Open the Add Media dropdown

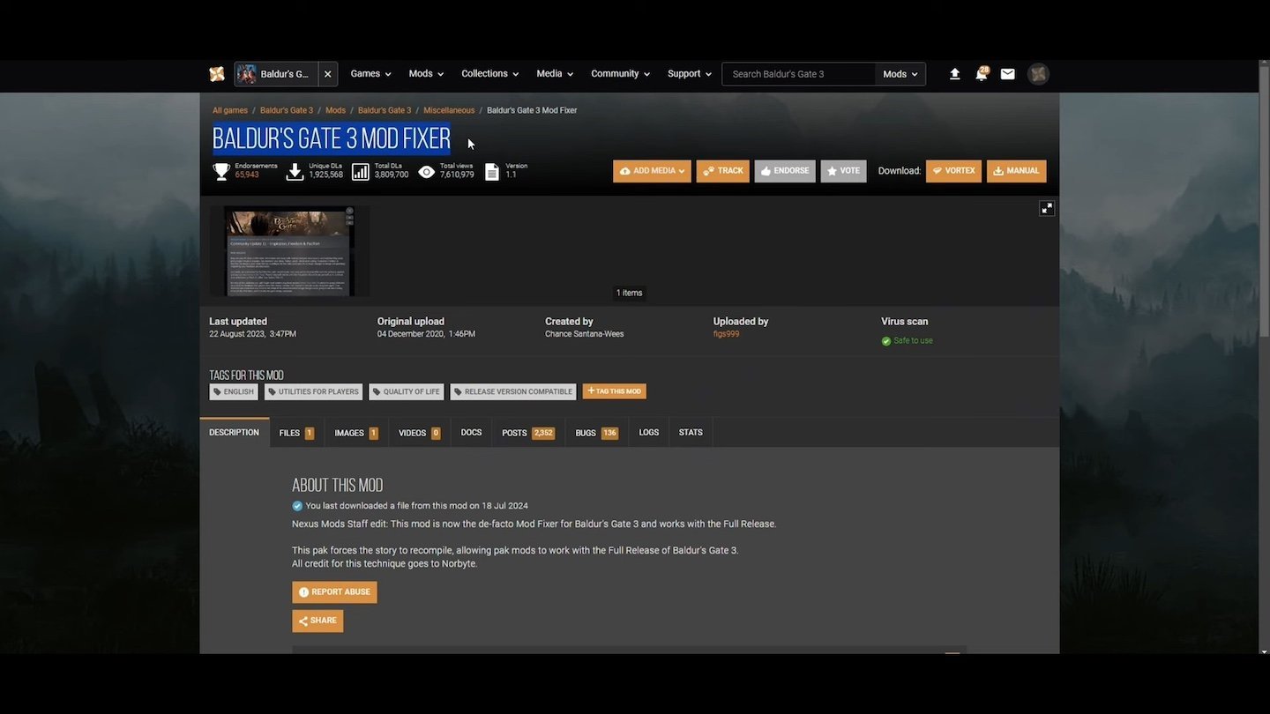coord(652,171)
